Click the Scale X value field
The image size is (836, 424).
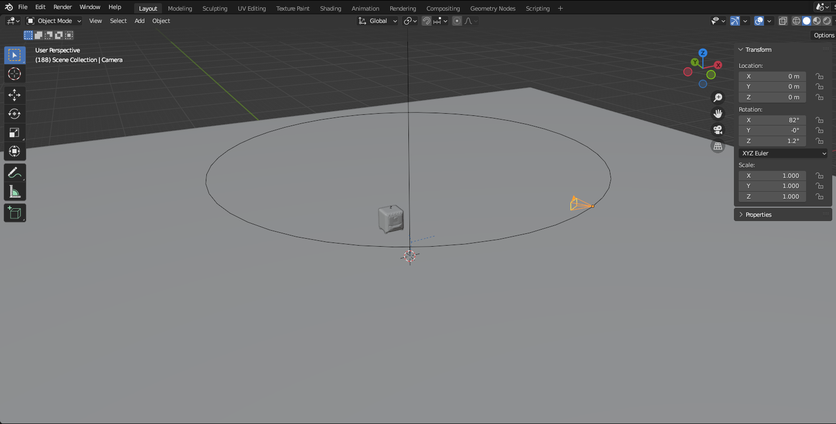[x=772, y=176]
